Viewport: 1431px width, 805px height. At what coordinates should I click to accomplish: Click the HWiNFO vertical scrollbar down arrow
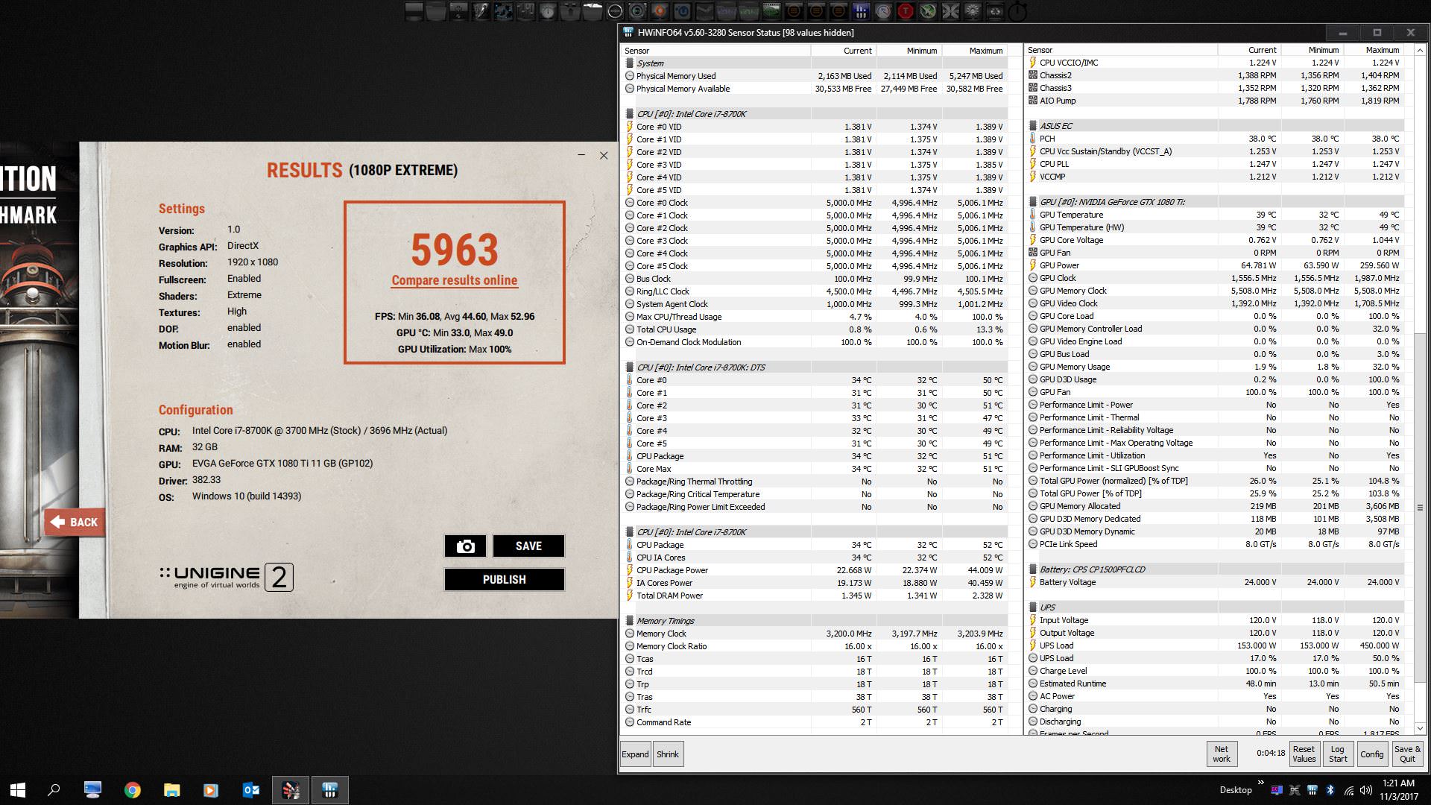coord(1419,728)
